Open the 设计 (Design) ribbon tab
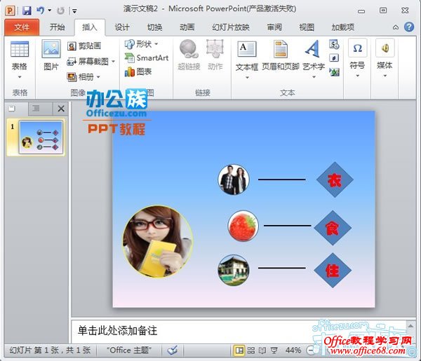 (x=122, y=27)
